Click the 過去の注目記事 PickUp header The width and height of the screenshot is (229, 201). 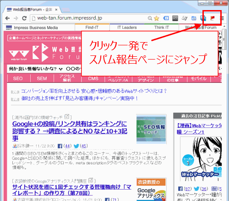(197, 116)
